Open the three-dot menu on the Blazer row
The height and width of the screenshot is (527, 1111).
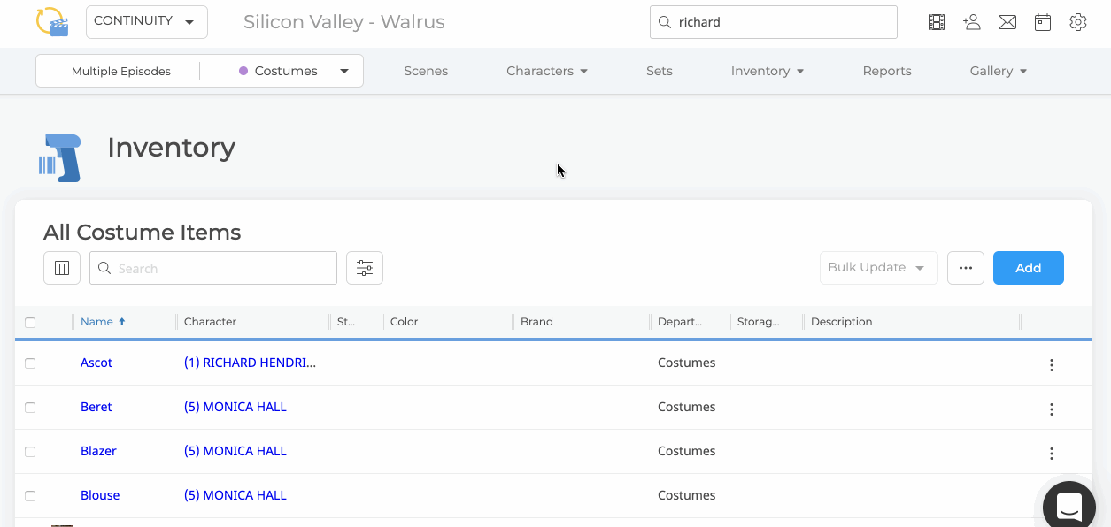point(1051,453)
